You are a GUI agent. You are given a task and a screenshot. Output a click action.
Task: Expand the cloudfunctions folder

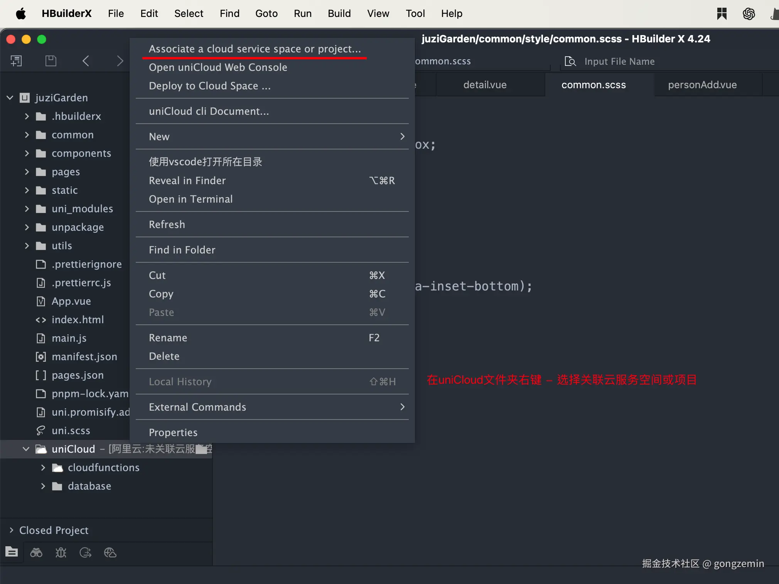click(x=43, y=468)
